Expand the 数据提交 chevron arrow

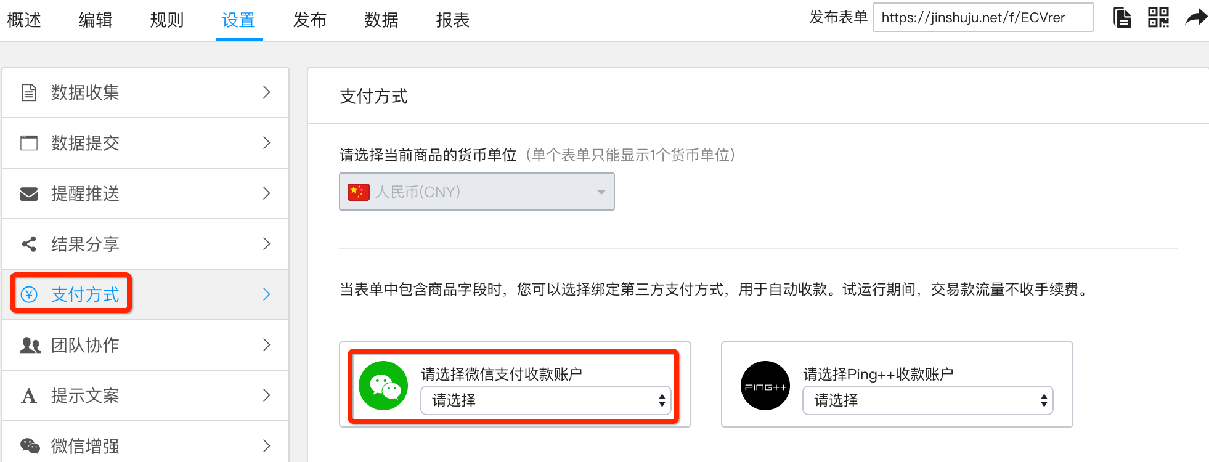(x=267, y=143)
